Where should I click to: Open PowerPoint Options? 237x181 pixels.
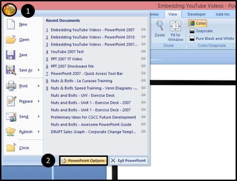click(83, 161)
